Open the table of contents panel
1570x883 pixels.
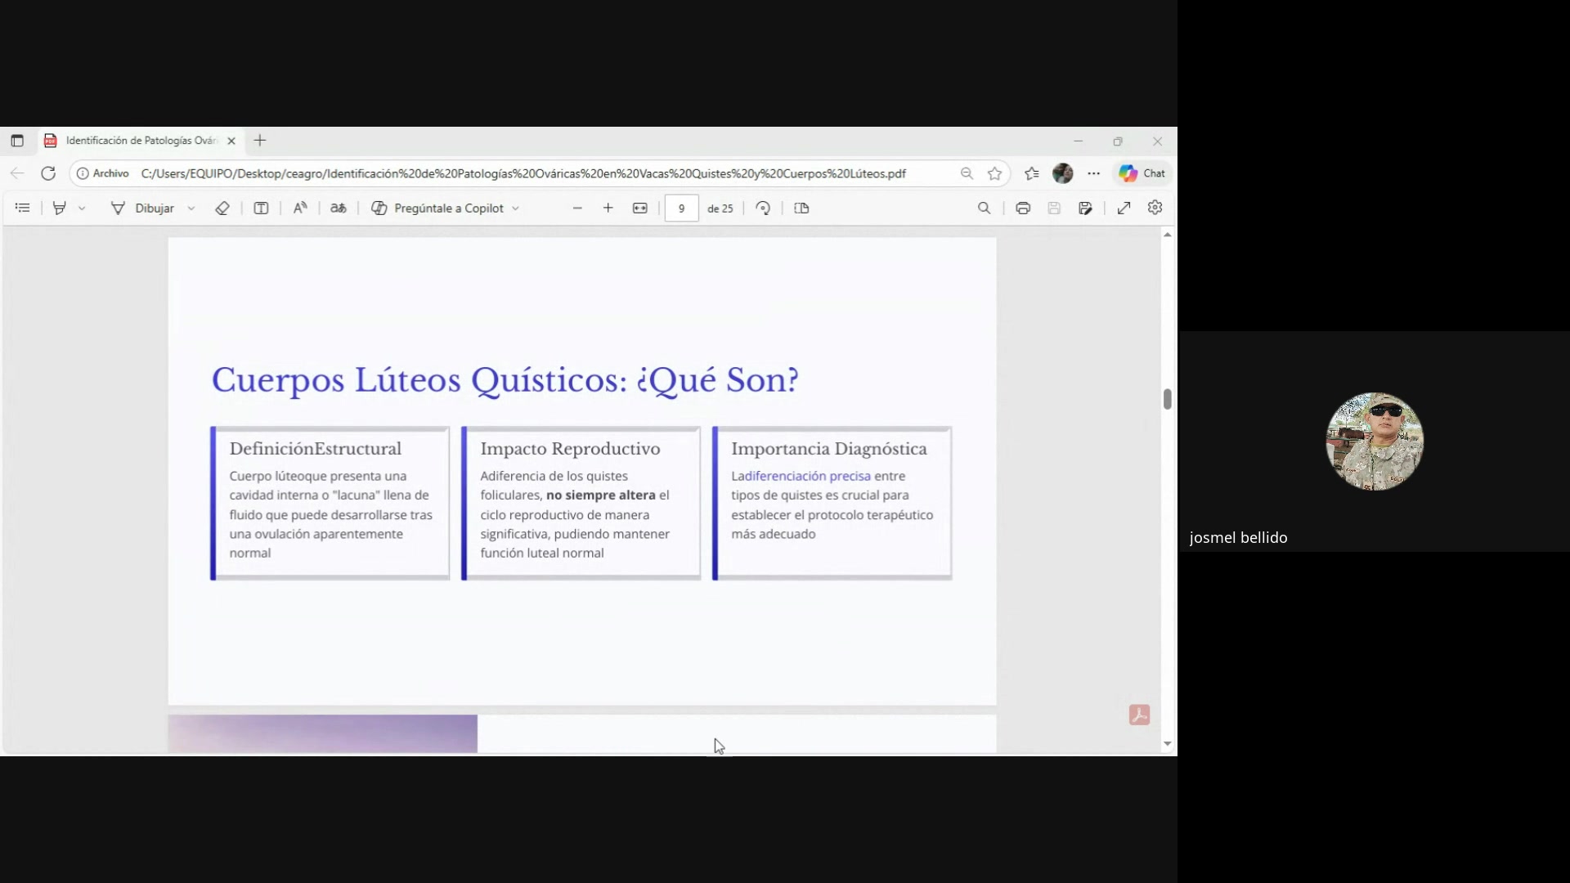point(22,208)
